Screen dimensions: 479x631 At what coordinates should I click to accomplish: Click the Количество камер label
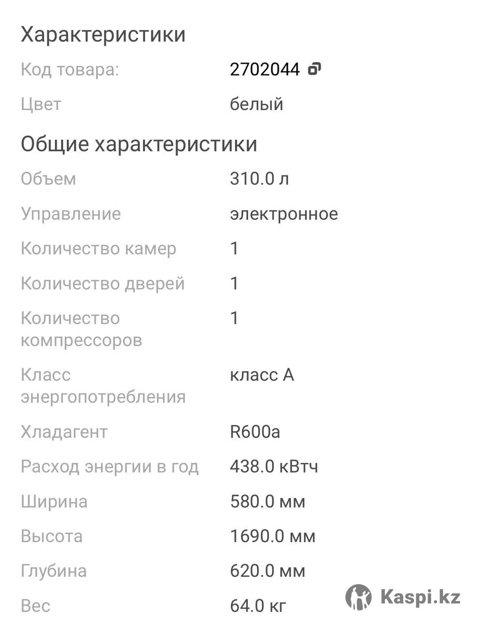tap(98, 249)
